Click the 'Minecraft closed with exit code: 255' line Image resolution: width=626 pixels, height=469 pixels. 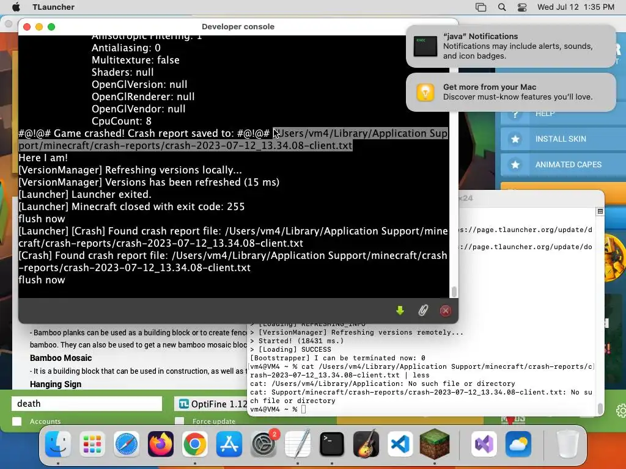click(x=131, y=206)
